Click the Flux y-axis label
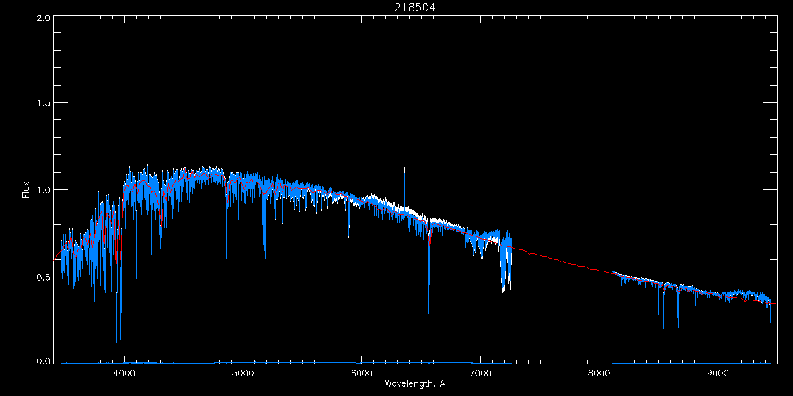The width and height of the screenshot is (793, 396). click(x=26, y=190)
